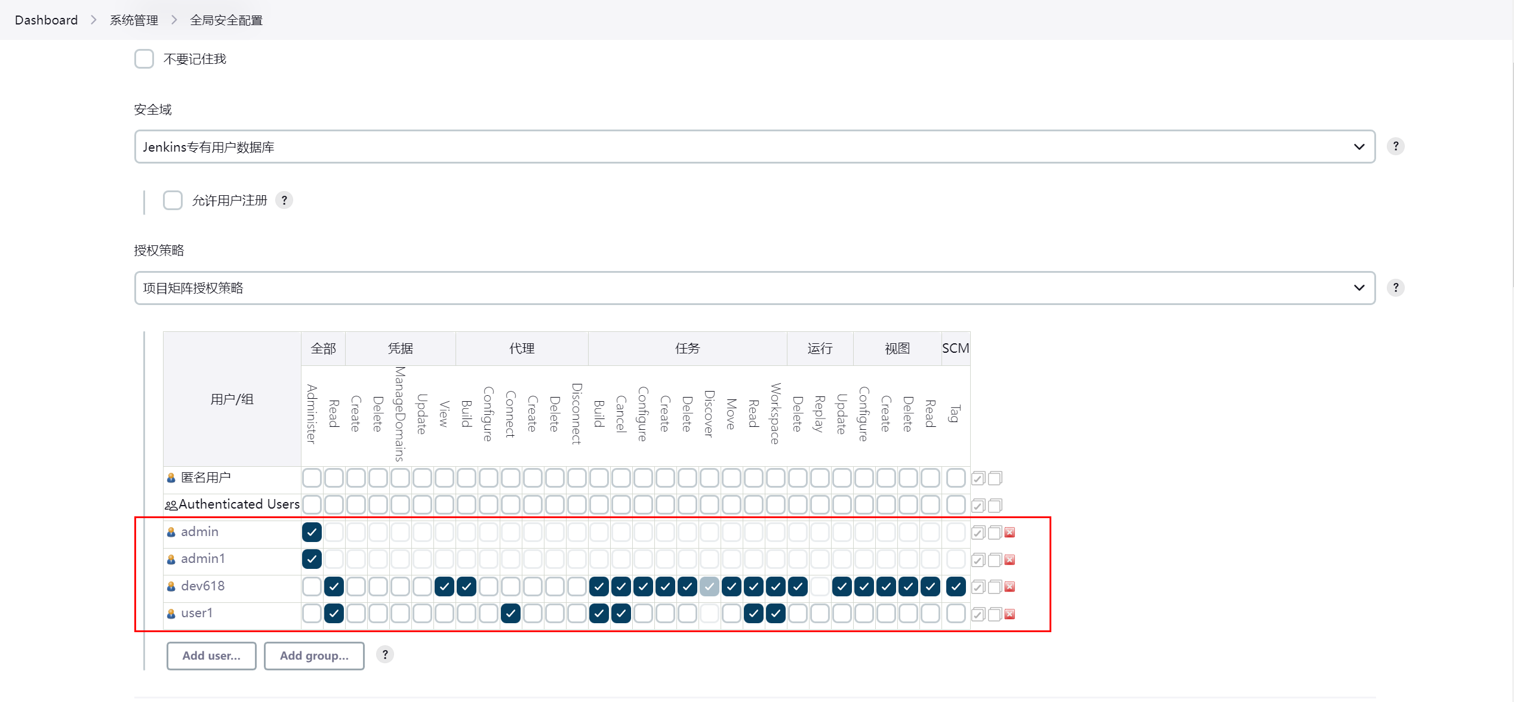The width and height of the screenshot is (1514, 702).
Task: Delete user1 from the permission matrix
Action: coord(1010,614)
